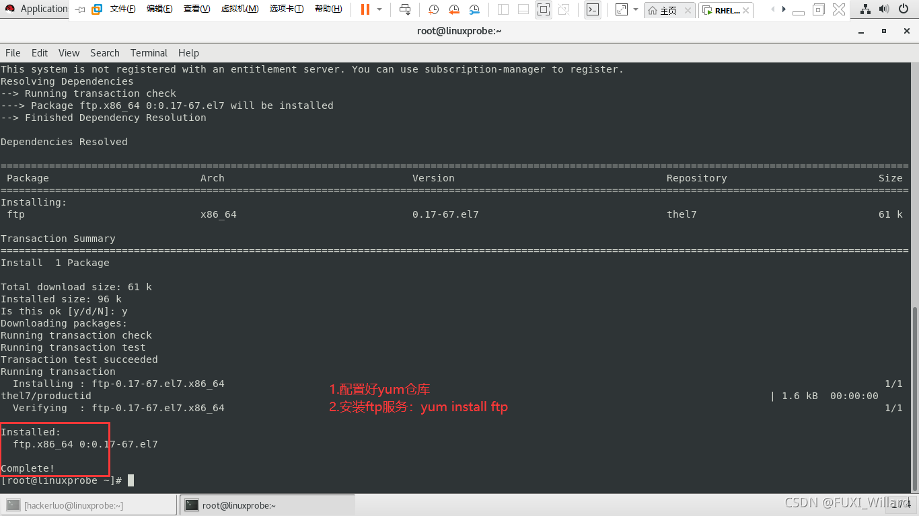
Task: Click the VMware pin toolbar icon
Action: (80, 9)
